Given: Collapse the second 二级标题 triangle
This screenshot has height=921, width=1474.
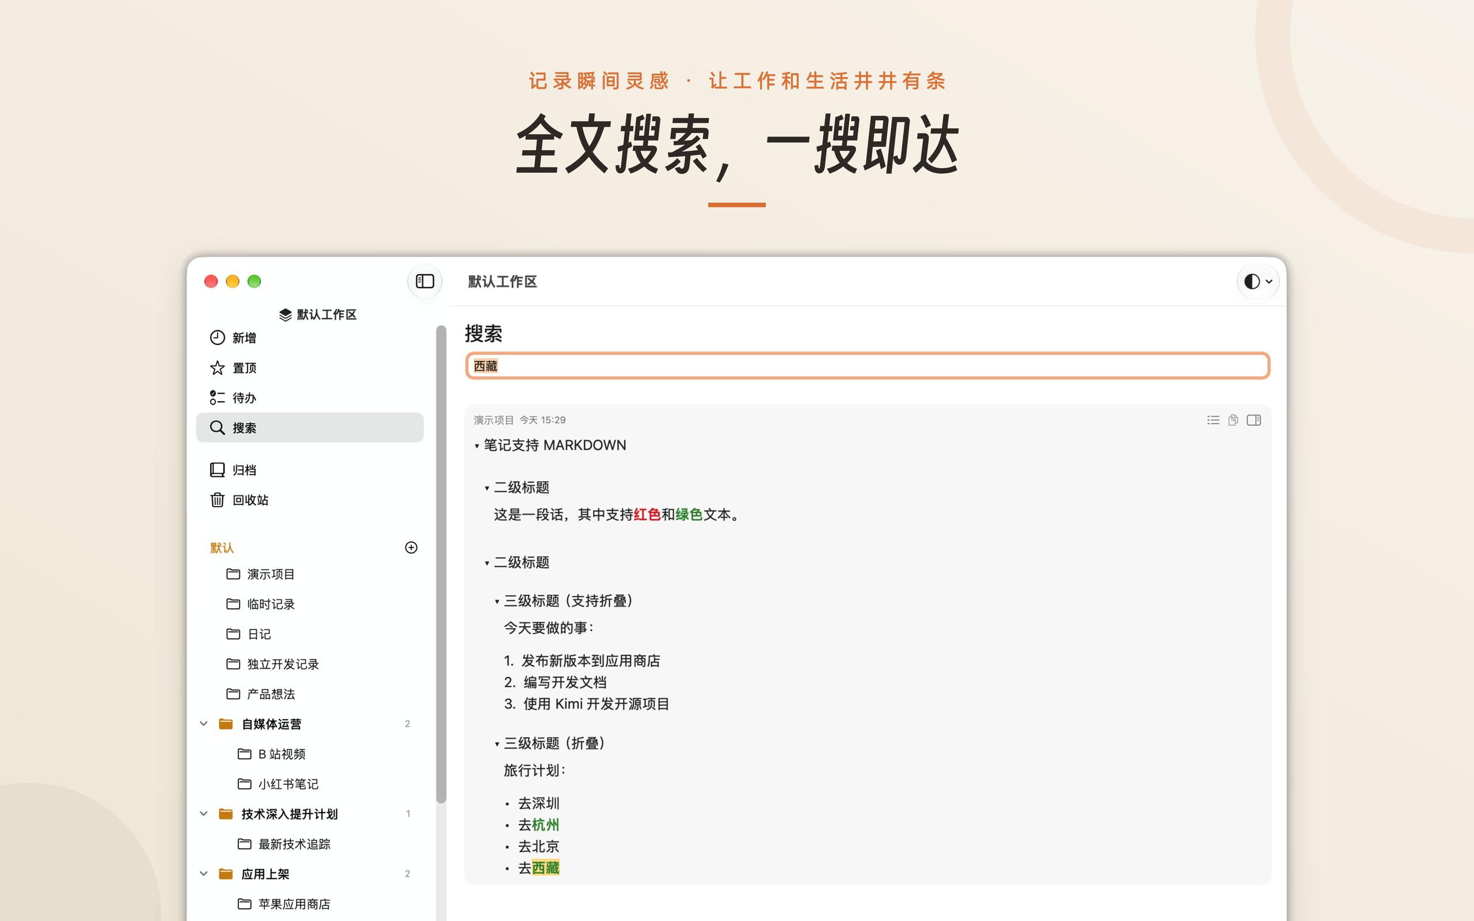Looking at the screenshot, I should (x=487, y=563).
